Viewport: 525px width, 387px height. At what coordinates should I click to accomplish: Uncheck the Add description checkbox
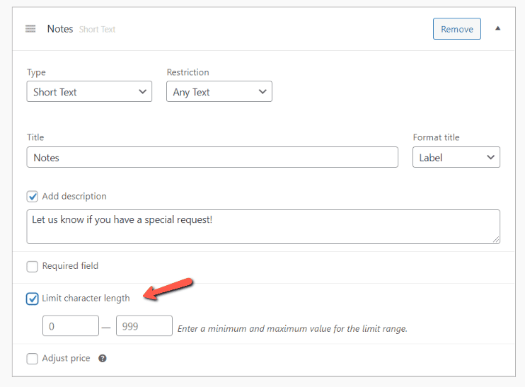(x=33, y=197)
